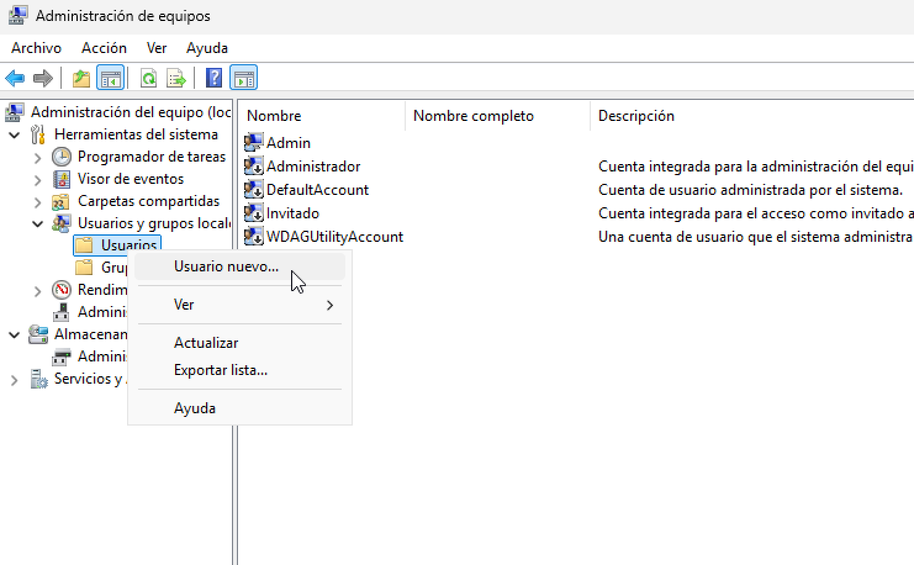Collapse the Herramientas del sistema node

[14, 135]
